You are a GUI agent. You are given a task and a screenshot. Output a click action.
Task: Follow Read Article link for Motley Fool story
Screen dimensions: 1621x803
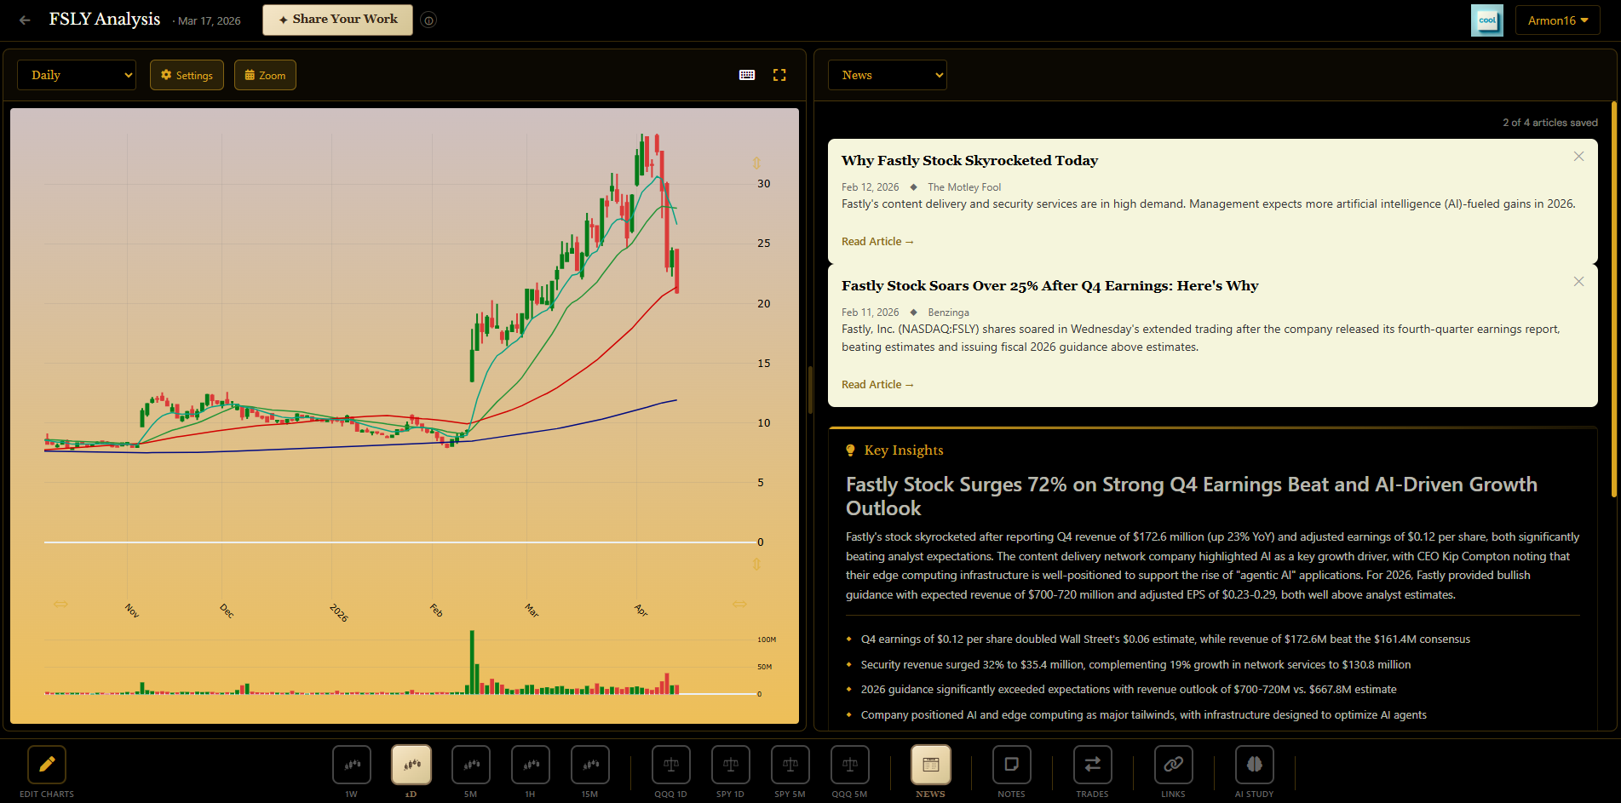pos(877,242)
